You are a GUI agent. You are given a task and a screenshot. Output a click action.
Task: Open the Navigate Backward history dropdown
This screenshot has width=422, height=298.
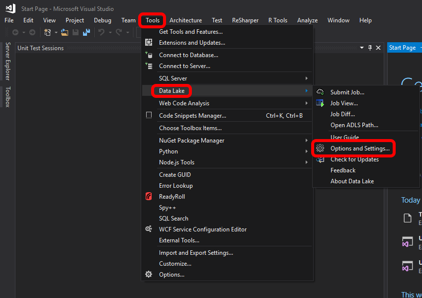pos(24,33)
